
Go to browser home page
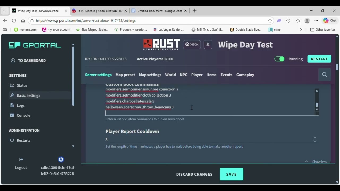tap(23, 21)
